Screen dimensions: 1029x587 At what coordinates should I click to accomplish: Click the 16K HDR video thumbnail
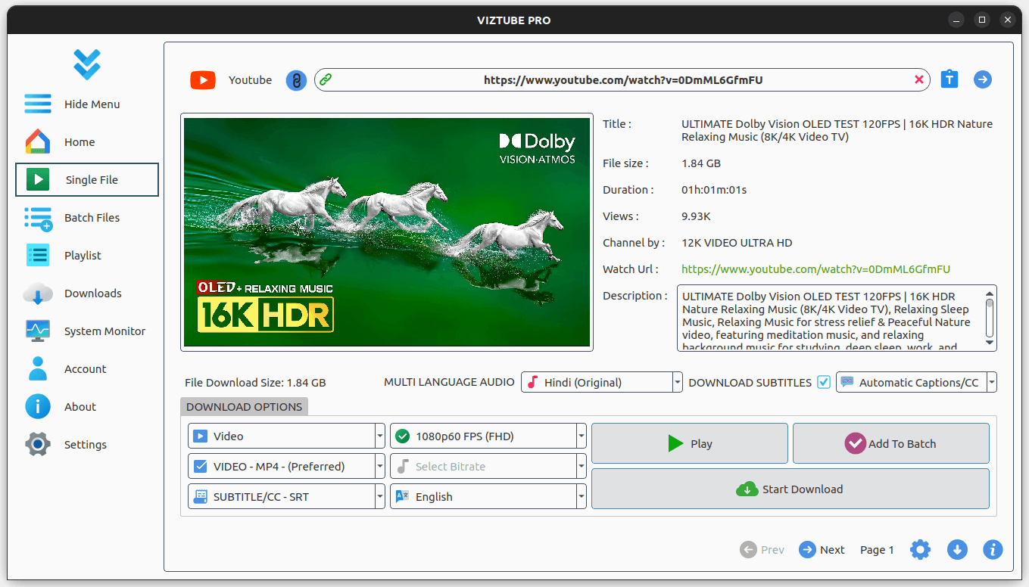click(387, 232)
